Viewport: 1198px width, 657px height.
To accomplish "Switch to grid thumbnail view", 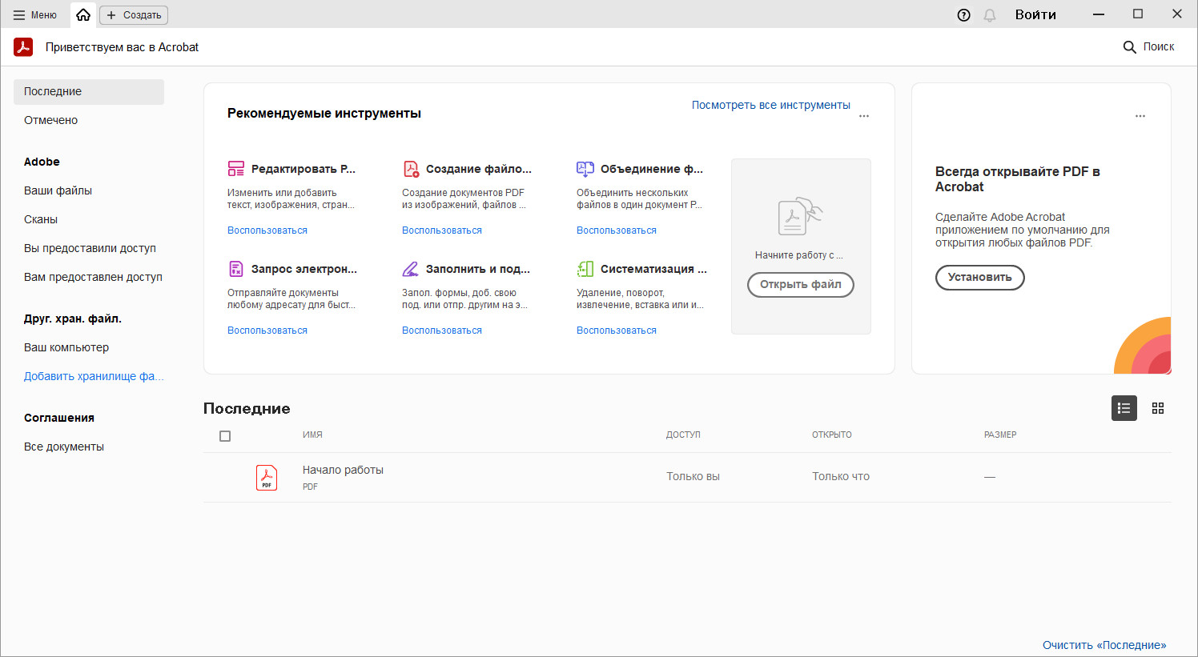I will pyautogui.click(x=1158, y=408).
